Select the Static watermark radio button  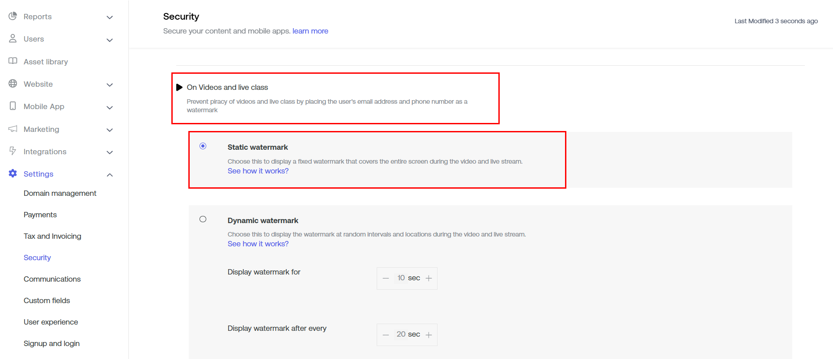[203, 146]
